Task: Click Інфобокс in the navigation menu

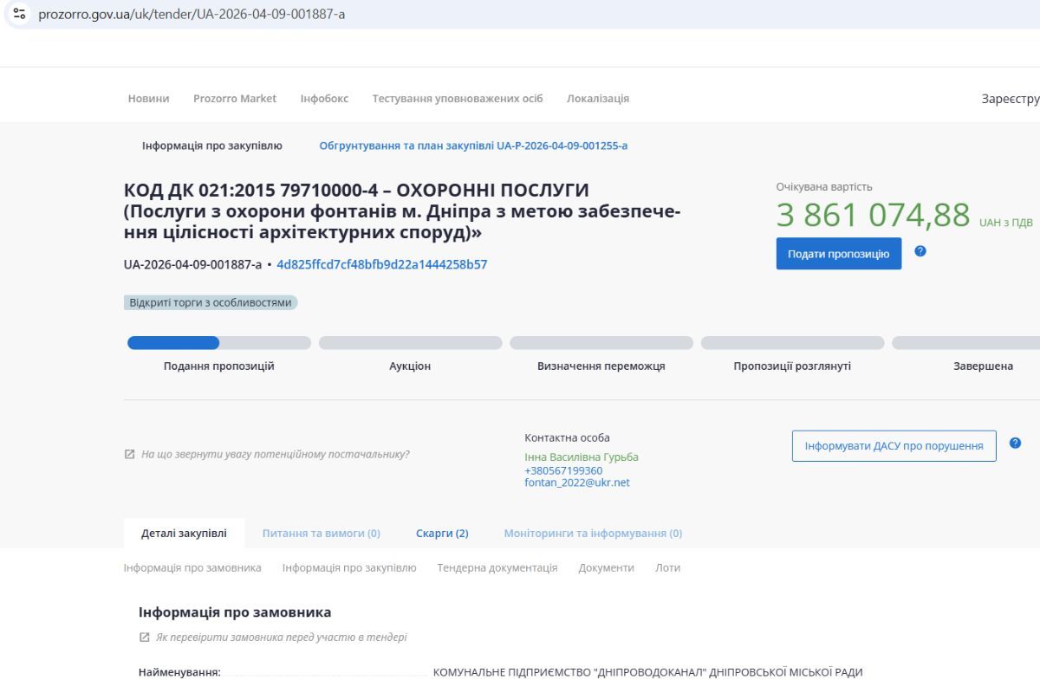Action: click(x=323, y=98)
